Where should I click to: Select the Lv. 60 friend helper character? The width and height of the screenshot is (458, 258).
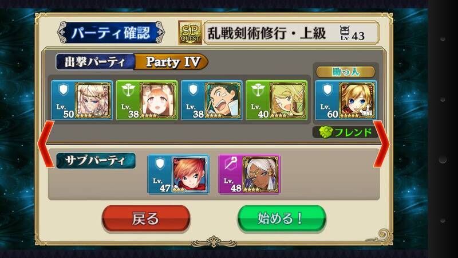(x=346, y=100)
